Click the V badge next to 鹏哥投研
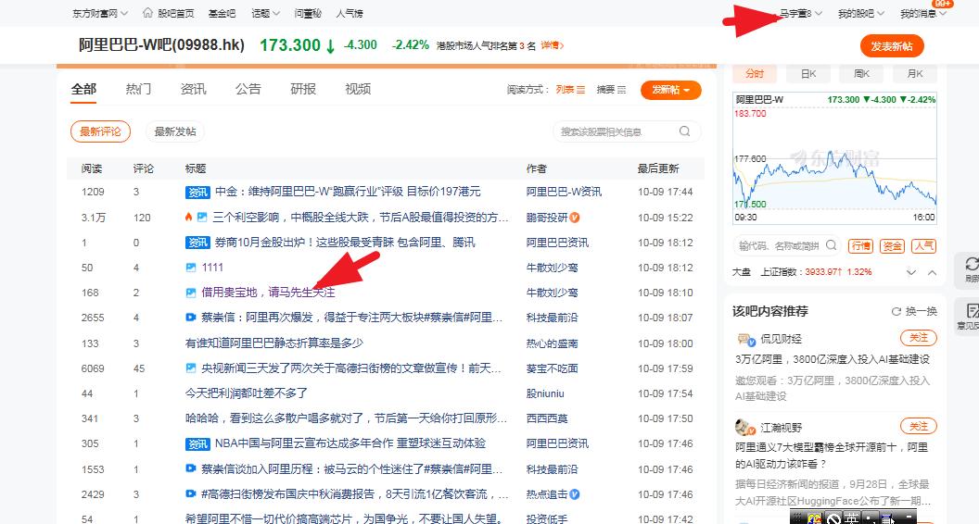This screenshot has width=979, height=524. point(575,217)
